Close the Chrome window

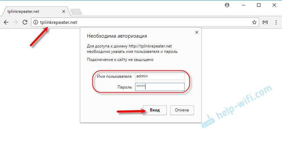click(x=274, y=5)
